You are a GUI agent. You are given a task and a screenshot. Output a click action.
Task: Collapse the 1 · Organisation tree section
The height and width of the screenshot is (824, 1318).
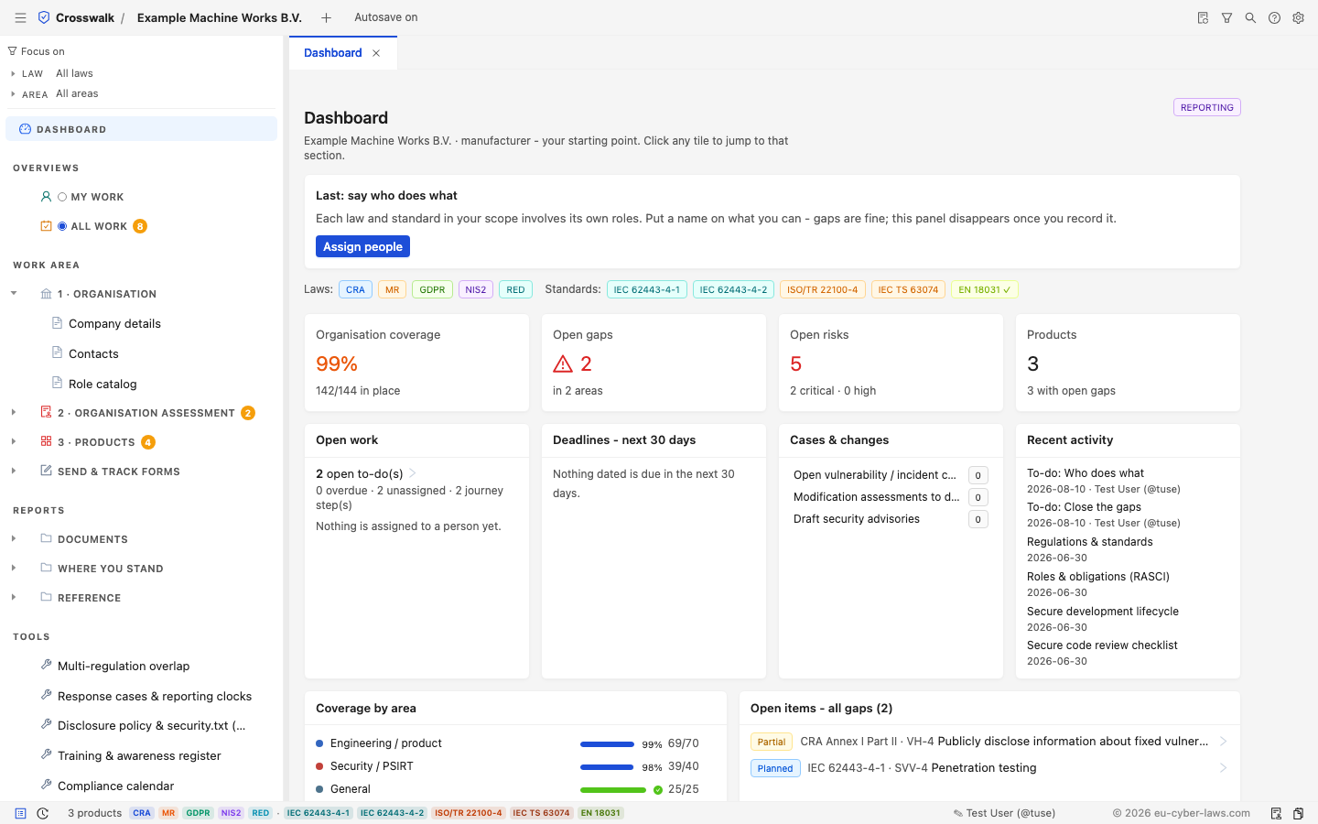[x=14, y=293]
